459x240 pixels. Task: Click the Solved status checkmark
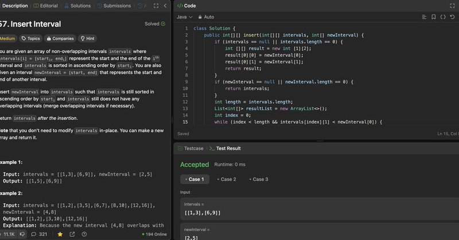[163, 24]
